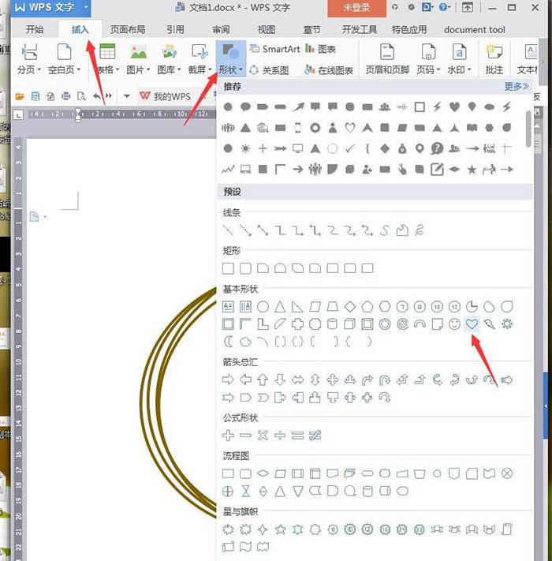Click the 我的WPS tab
This screenshot has height=561, width=552.
click(165, 96)
